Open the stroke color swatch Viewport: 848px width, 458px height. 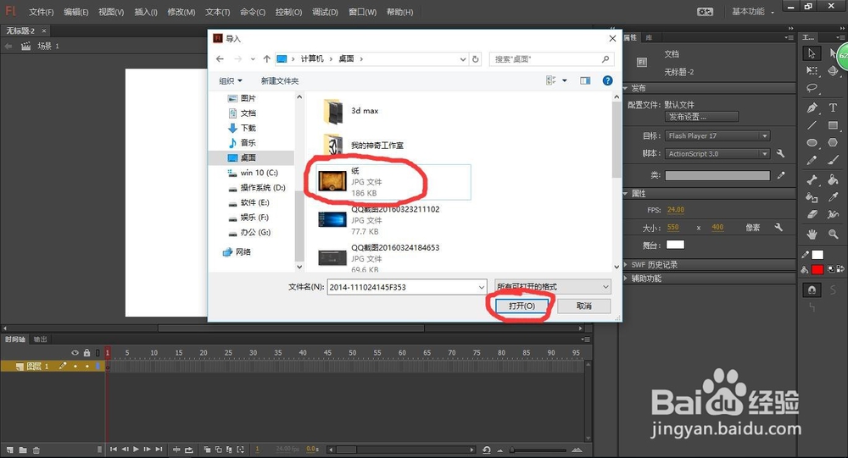(x=817, y=254)
